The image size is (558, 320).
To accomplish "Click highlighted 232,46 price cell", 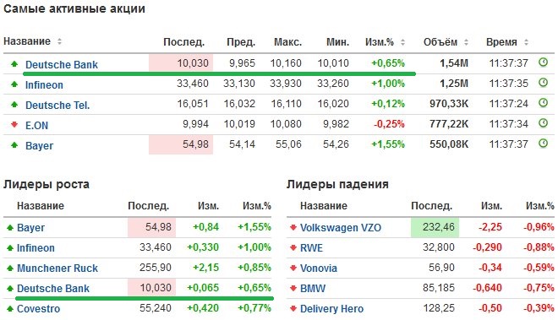I will point(435,227).
